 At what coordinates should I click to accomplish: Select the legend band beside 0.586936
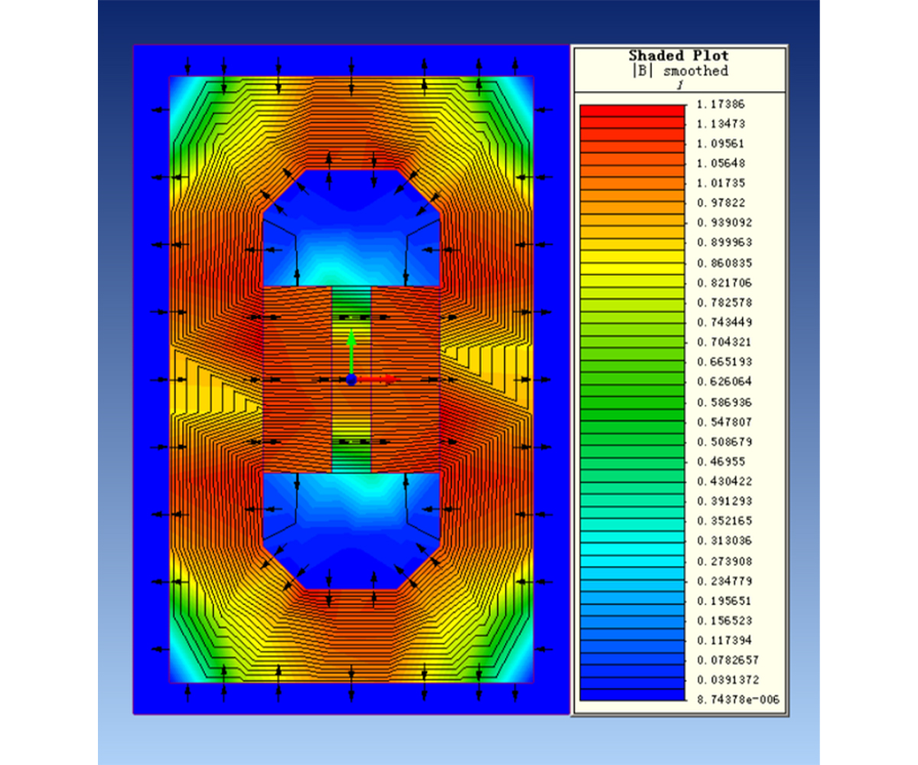631,401
